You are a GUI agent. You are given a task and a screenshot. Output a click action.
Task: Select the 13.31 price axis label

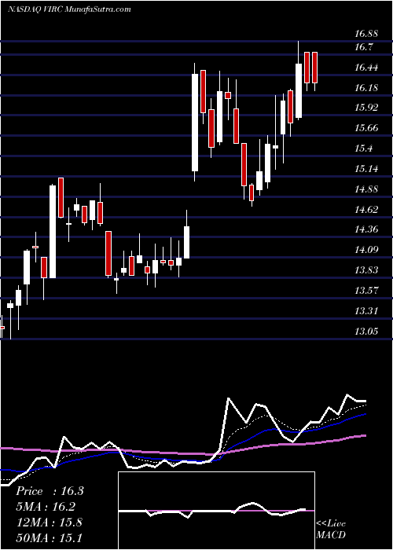tap(366, 311)
